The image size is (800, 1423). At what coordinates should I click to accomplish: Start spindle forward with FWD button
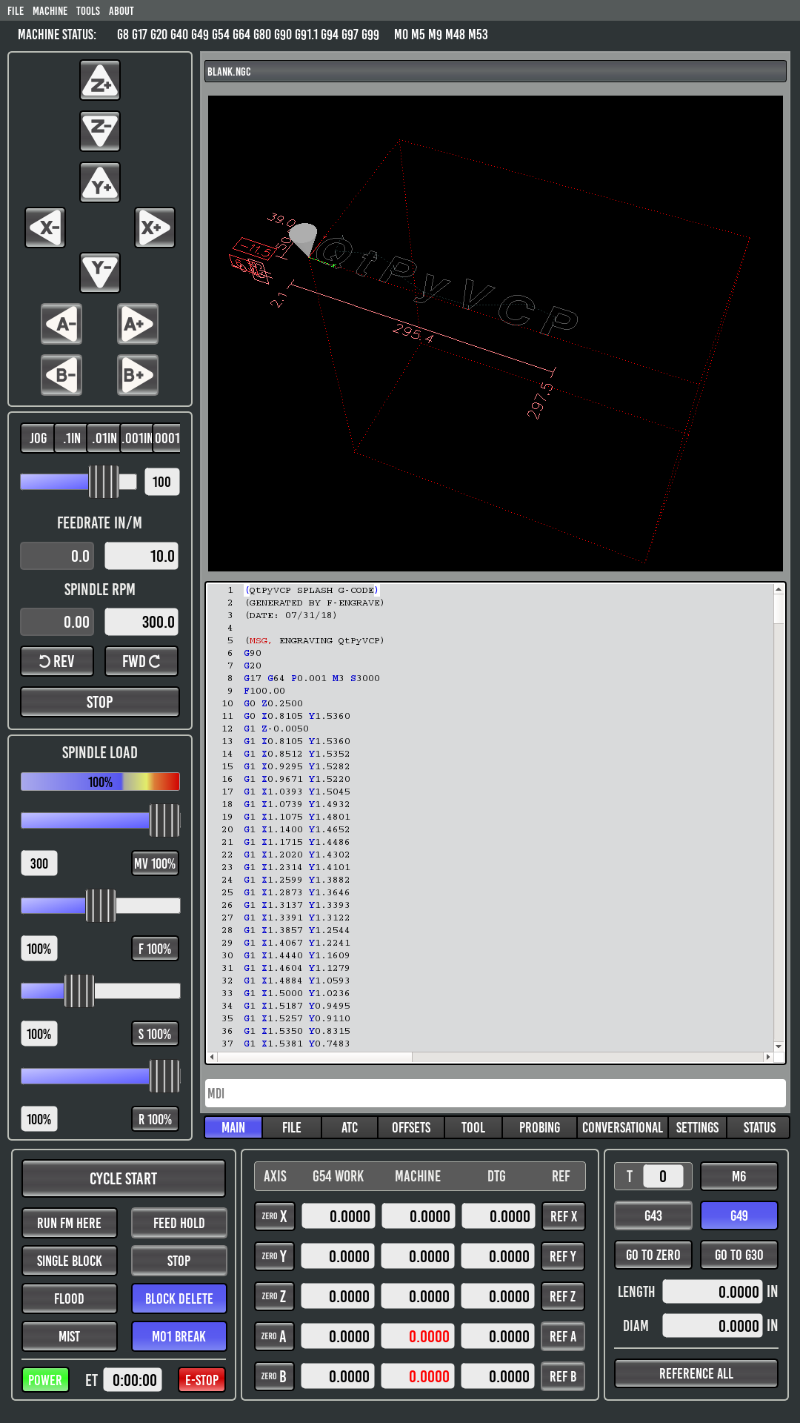coord(141,661)
